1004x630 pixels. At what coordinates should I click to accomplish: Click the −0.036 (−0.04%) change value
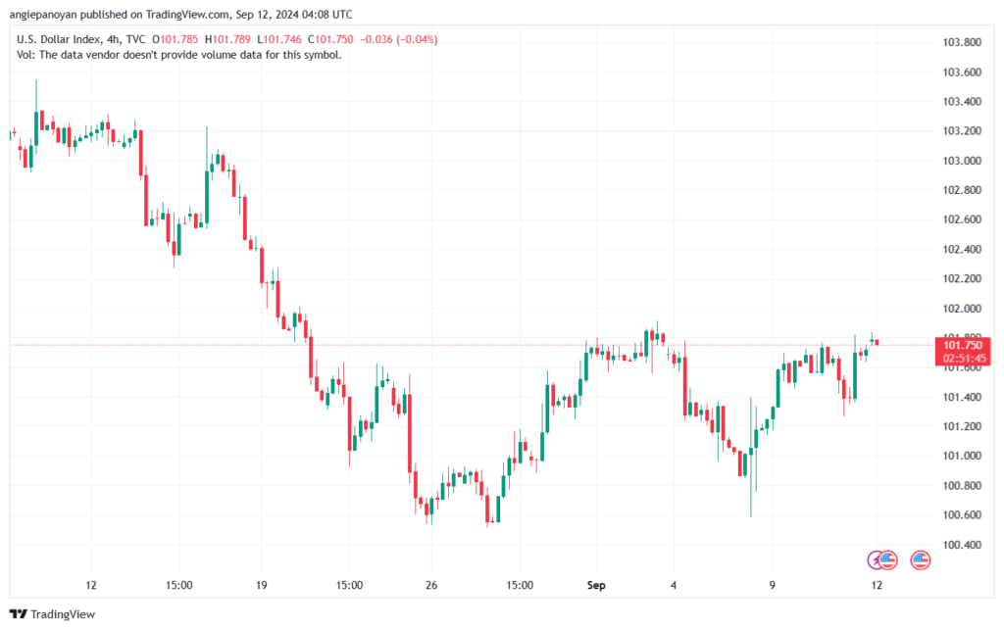click(x=399, y=39)
